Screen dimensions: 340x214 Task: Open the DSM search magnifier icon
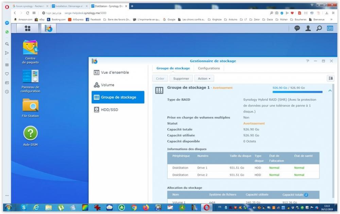click(x=319, y=29)
